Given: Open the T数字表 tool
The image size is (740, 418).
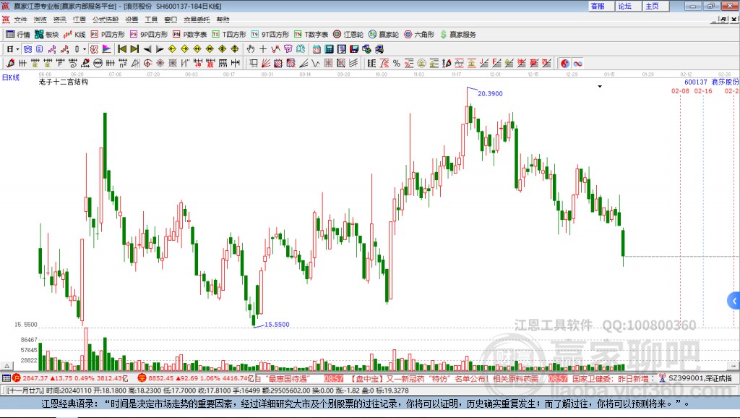Looking at the screenshot, I should coord(311,35).
